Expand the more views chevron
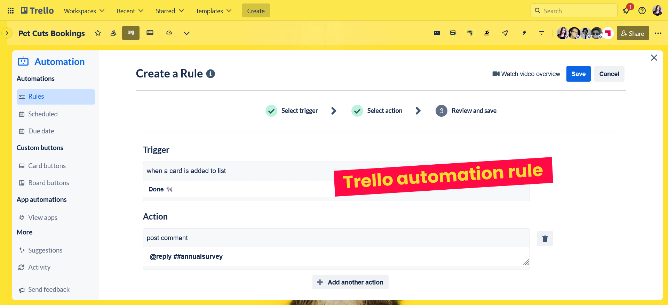Viewport: 668px width, 305px height. tap(186, 33)
